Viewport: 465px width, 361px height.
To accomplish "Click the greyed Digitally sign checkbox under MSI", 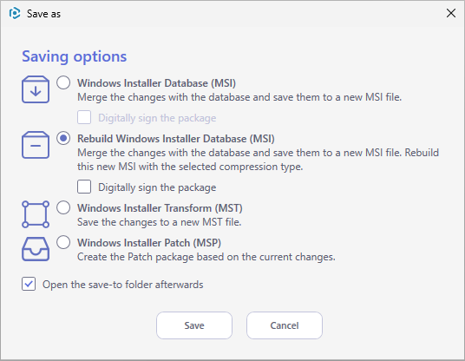I will click(84, 117).
